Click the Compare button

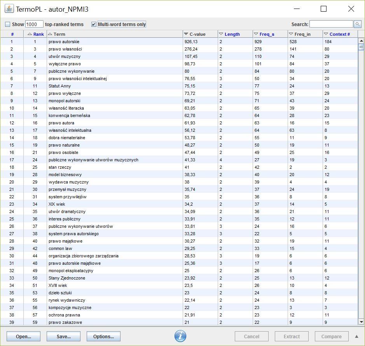[332, 336]
